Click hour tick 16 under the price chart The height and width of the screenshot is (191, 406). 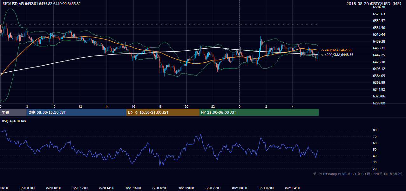[133, 106]
